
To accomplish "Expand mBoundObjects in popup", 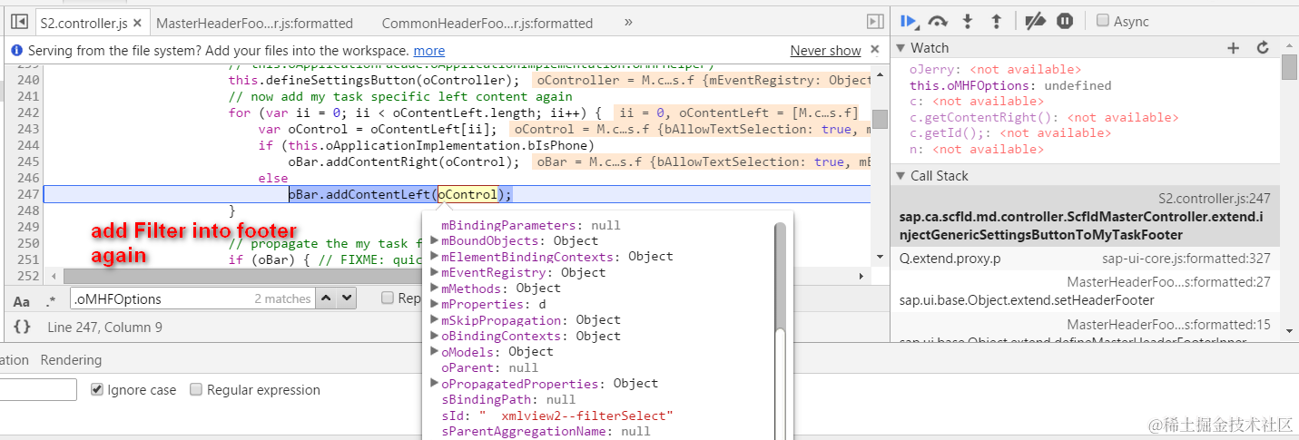I will point(436,241).
